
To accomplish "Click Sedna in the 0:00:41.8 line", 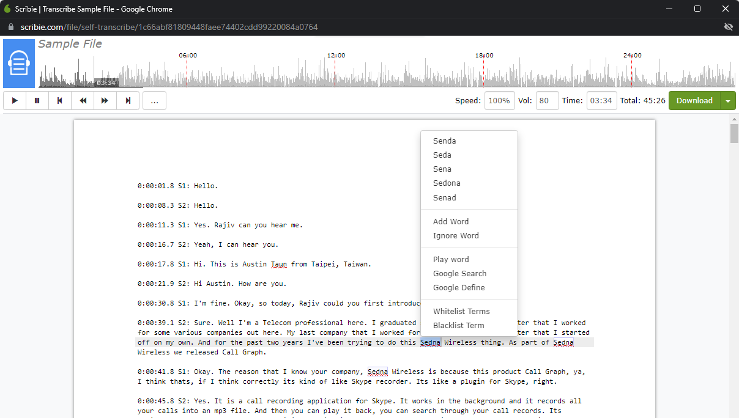I will tap(377, 372).
